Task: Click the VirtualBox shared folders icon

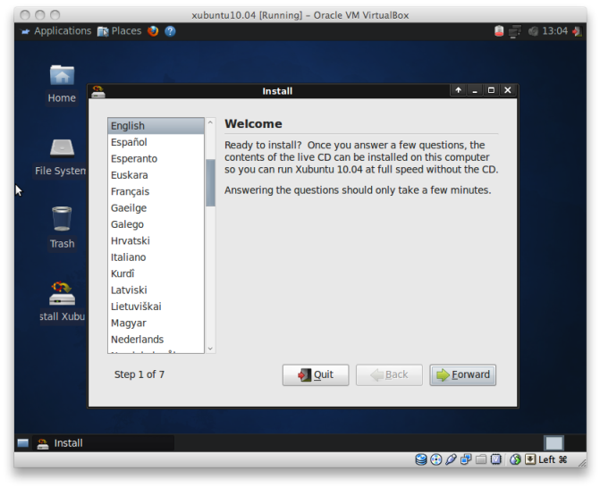Action: pos(481,459)
